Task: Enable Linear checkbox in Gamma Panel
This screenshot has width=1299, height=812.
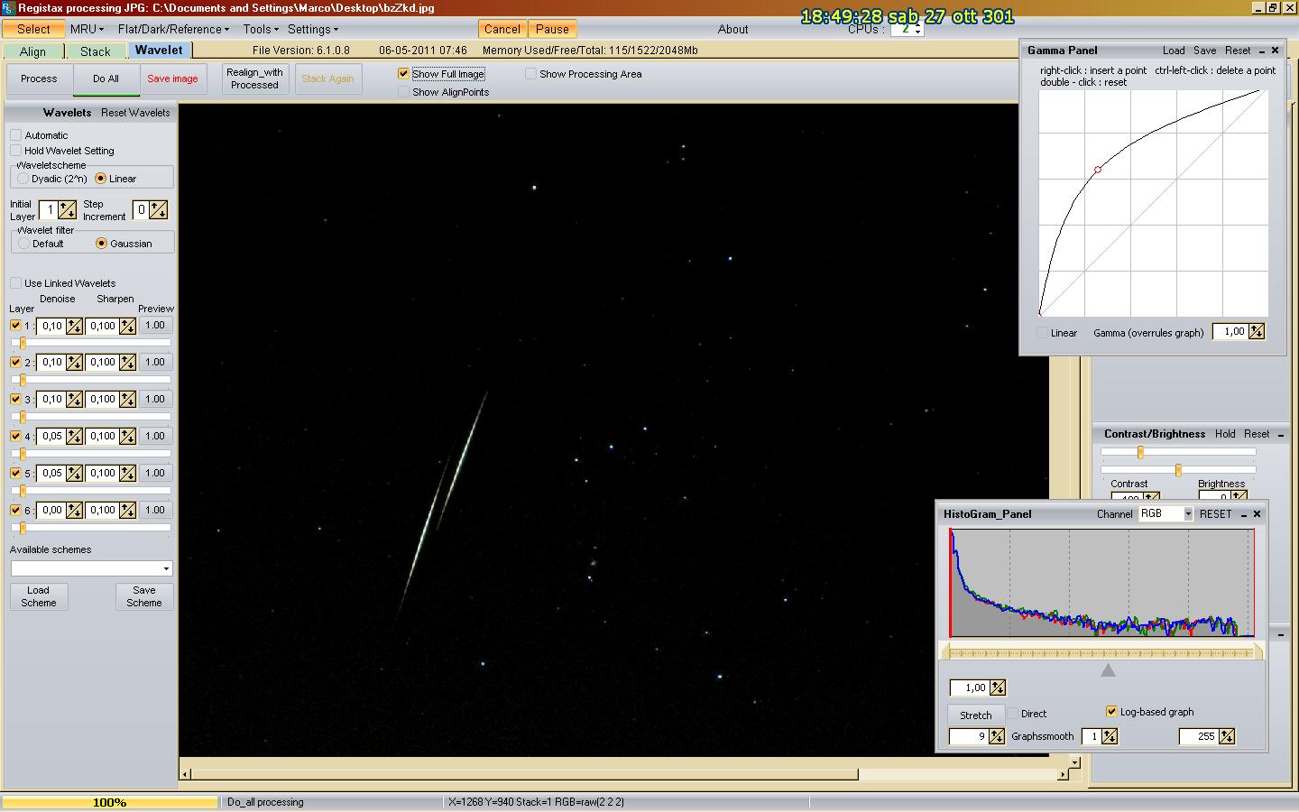Action: coord(1043,333)
